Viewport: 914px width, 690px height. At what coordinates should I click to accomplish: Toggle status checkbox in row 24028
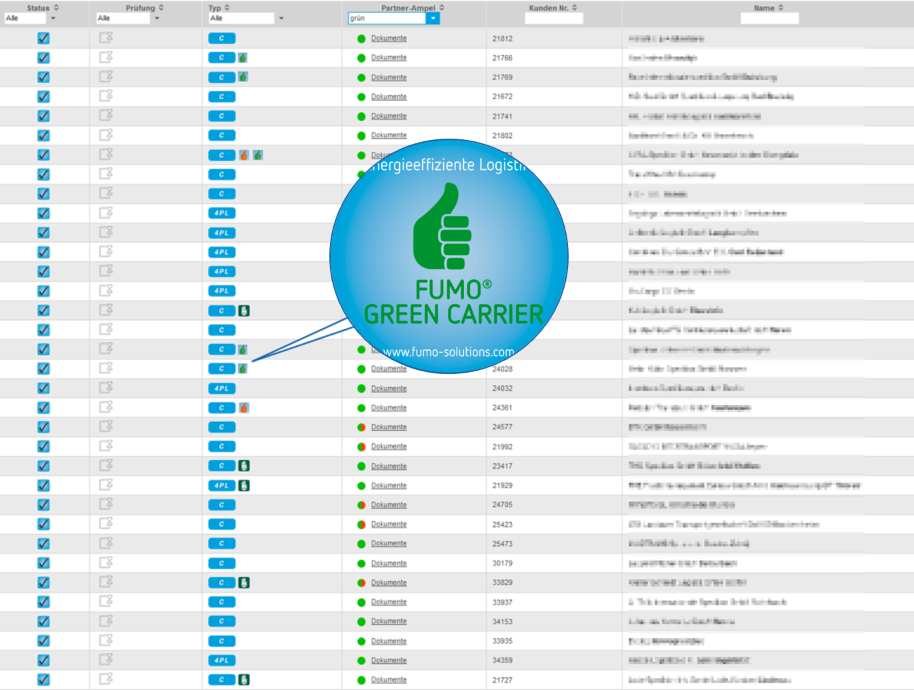(x=43, y=369)
